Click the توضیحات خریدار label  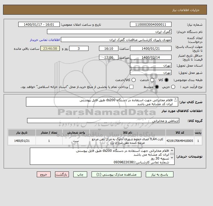189,157
